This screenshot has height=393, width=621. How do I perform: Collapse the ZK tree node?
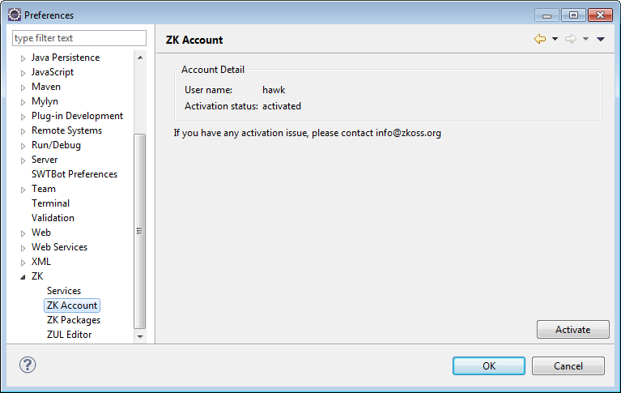click(23, 277)
